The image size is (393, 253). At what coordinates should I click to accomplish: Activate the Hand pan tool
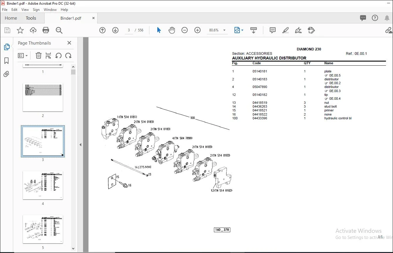[172, 30]
